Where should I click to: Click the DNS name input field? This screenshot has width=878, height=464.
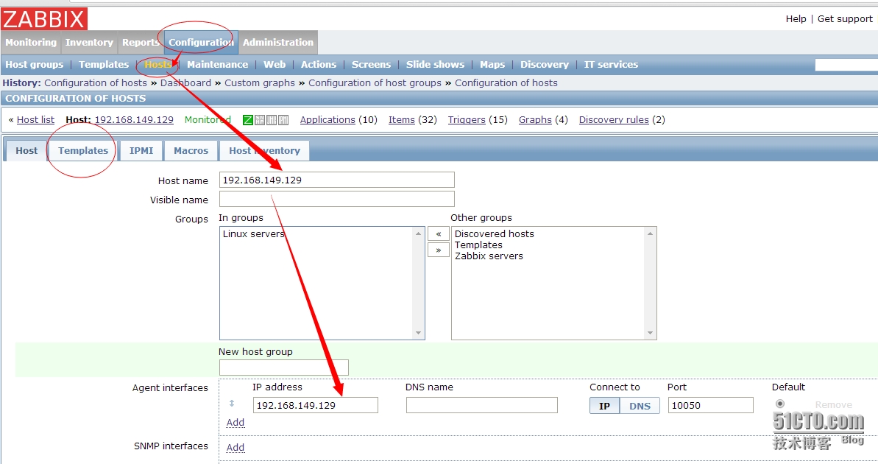[x=481, y=405]
